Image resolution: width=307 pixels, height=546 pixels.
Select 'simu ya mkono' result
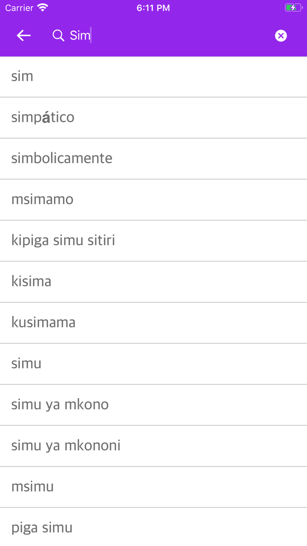pyautogui.click(x=153, y=404)
